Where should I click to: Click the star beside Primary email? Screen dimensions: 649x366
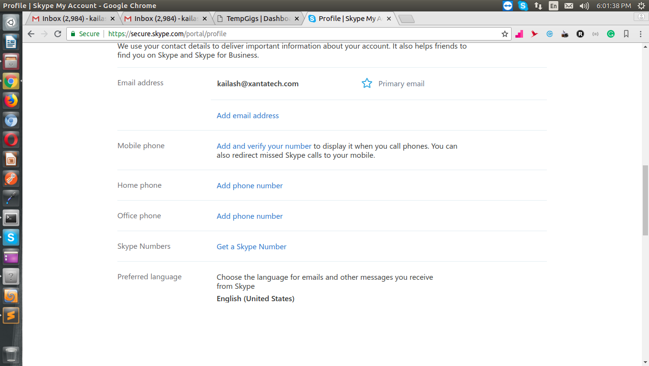tap(366, 83)
